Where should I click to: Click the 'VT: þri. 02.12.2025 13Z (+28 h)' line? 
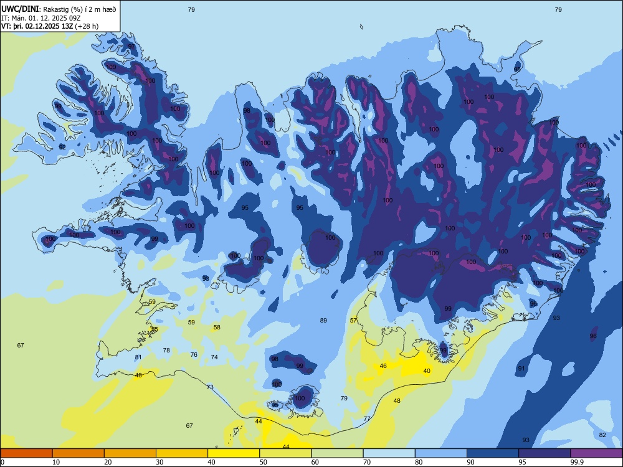point(50,26)
